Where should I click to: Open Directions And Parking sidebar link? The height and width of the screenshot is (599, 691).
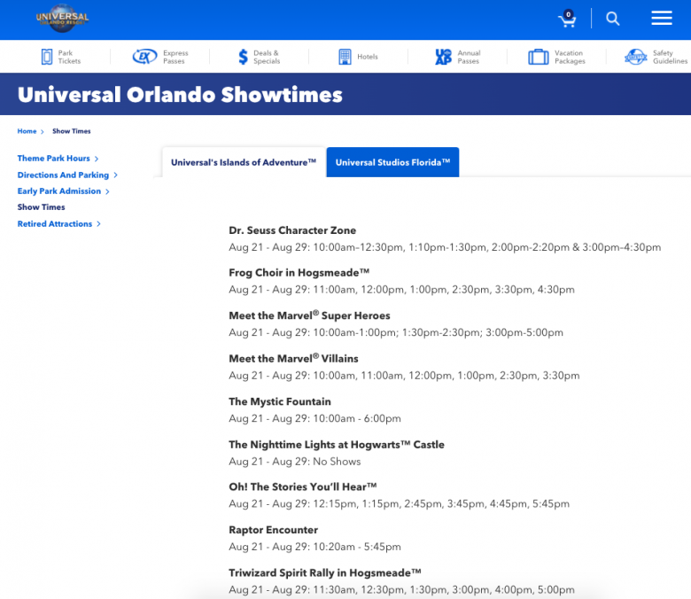(x=63, y=175)
